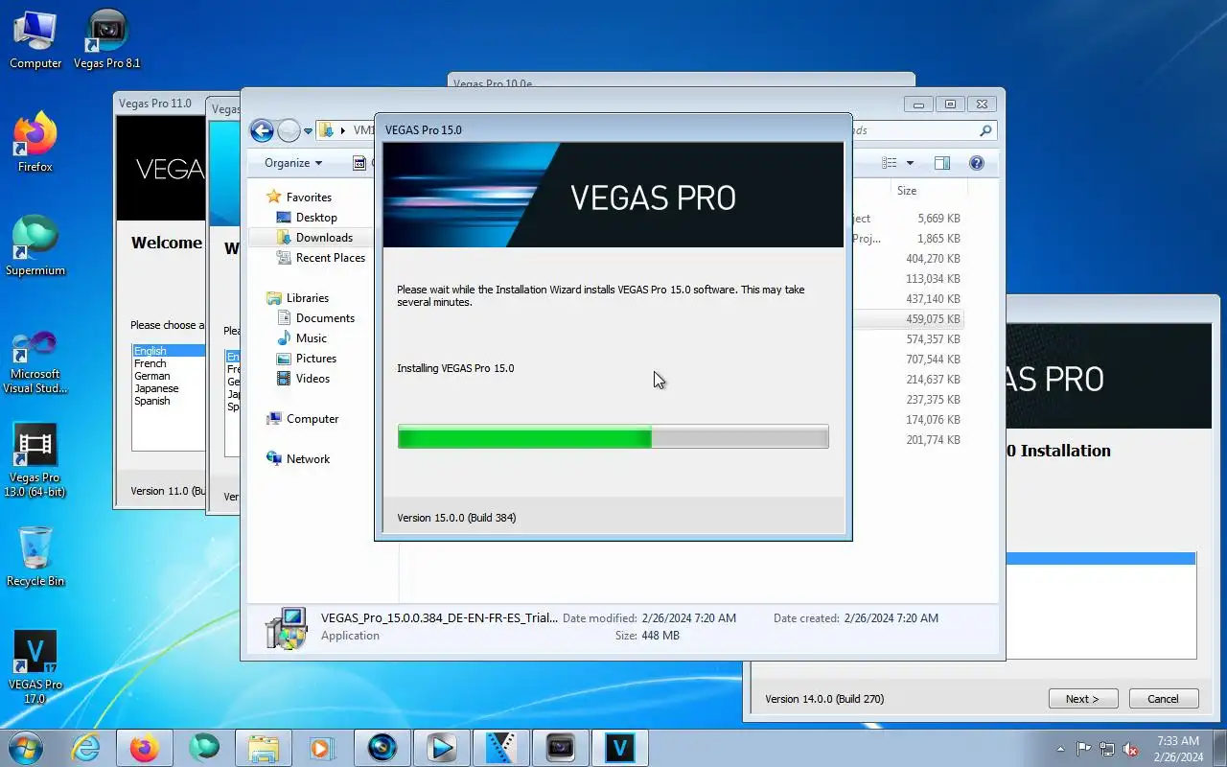The height and width of the screenshot is (767, 1227).
Task: Open the Pictures library
Action: (x=316, y=359)
